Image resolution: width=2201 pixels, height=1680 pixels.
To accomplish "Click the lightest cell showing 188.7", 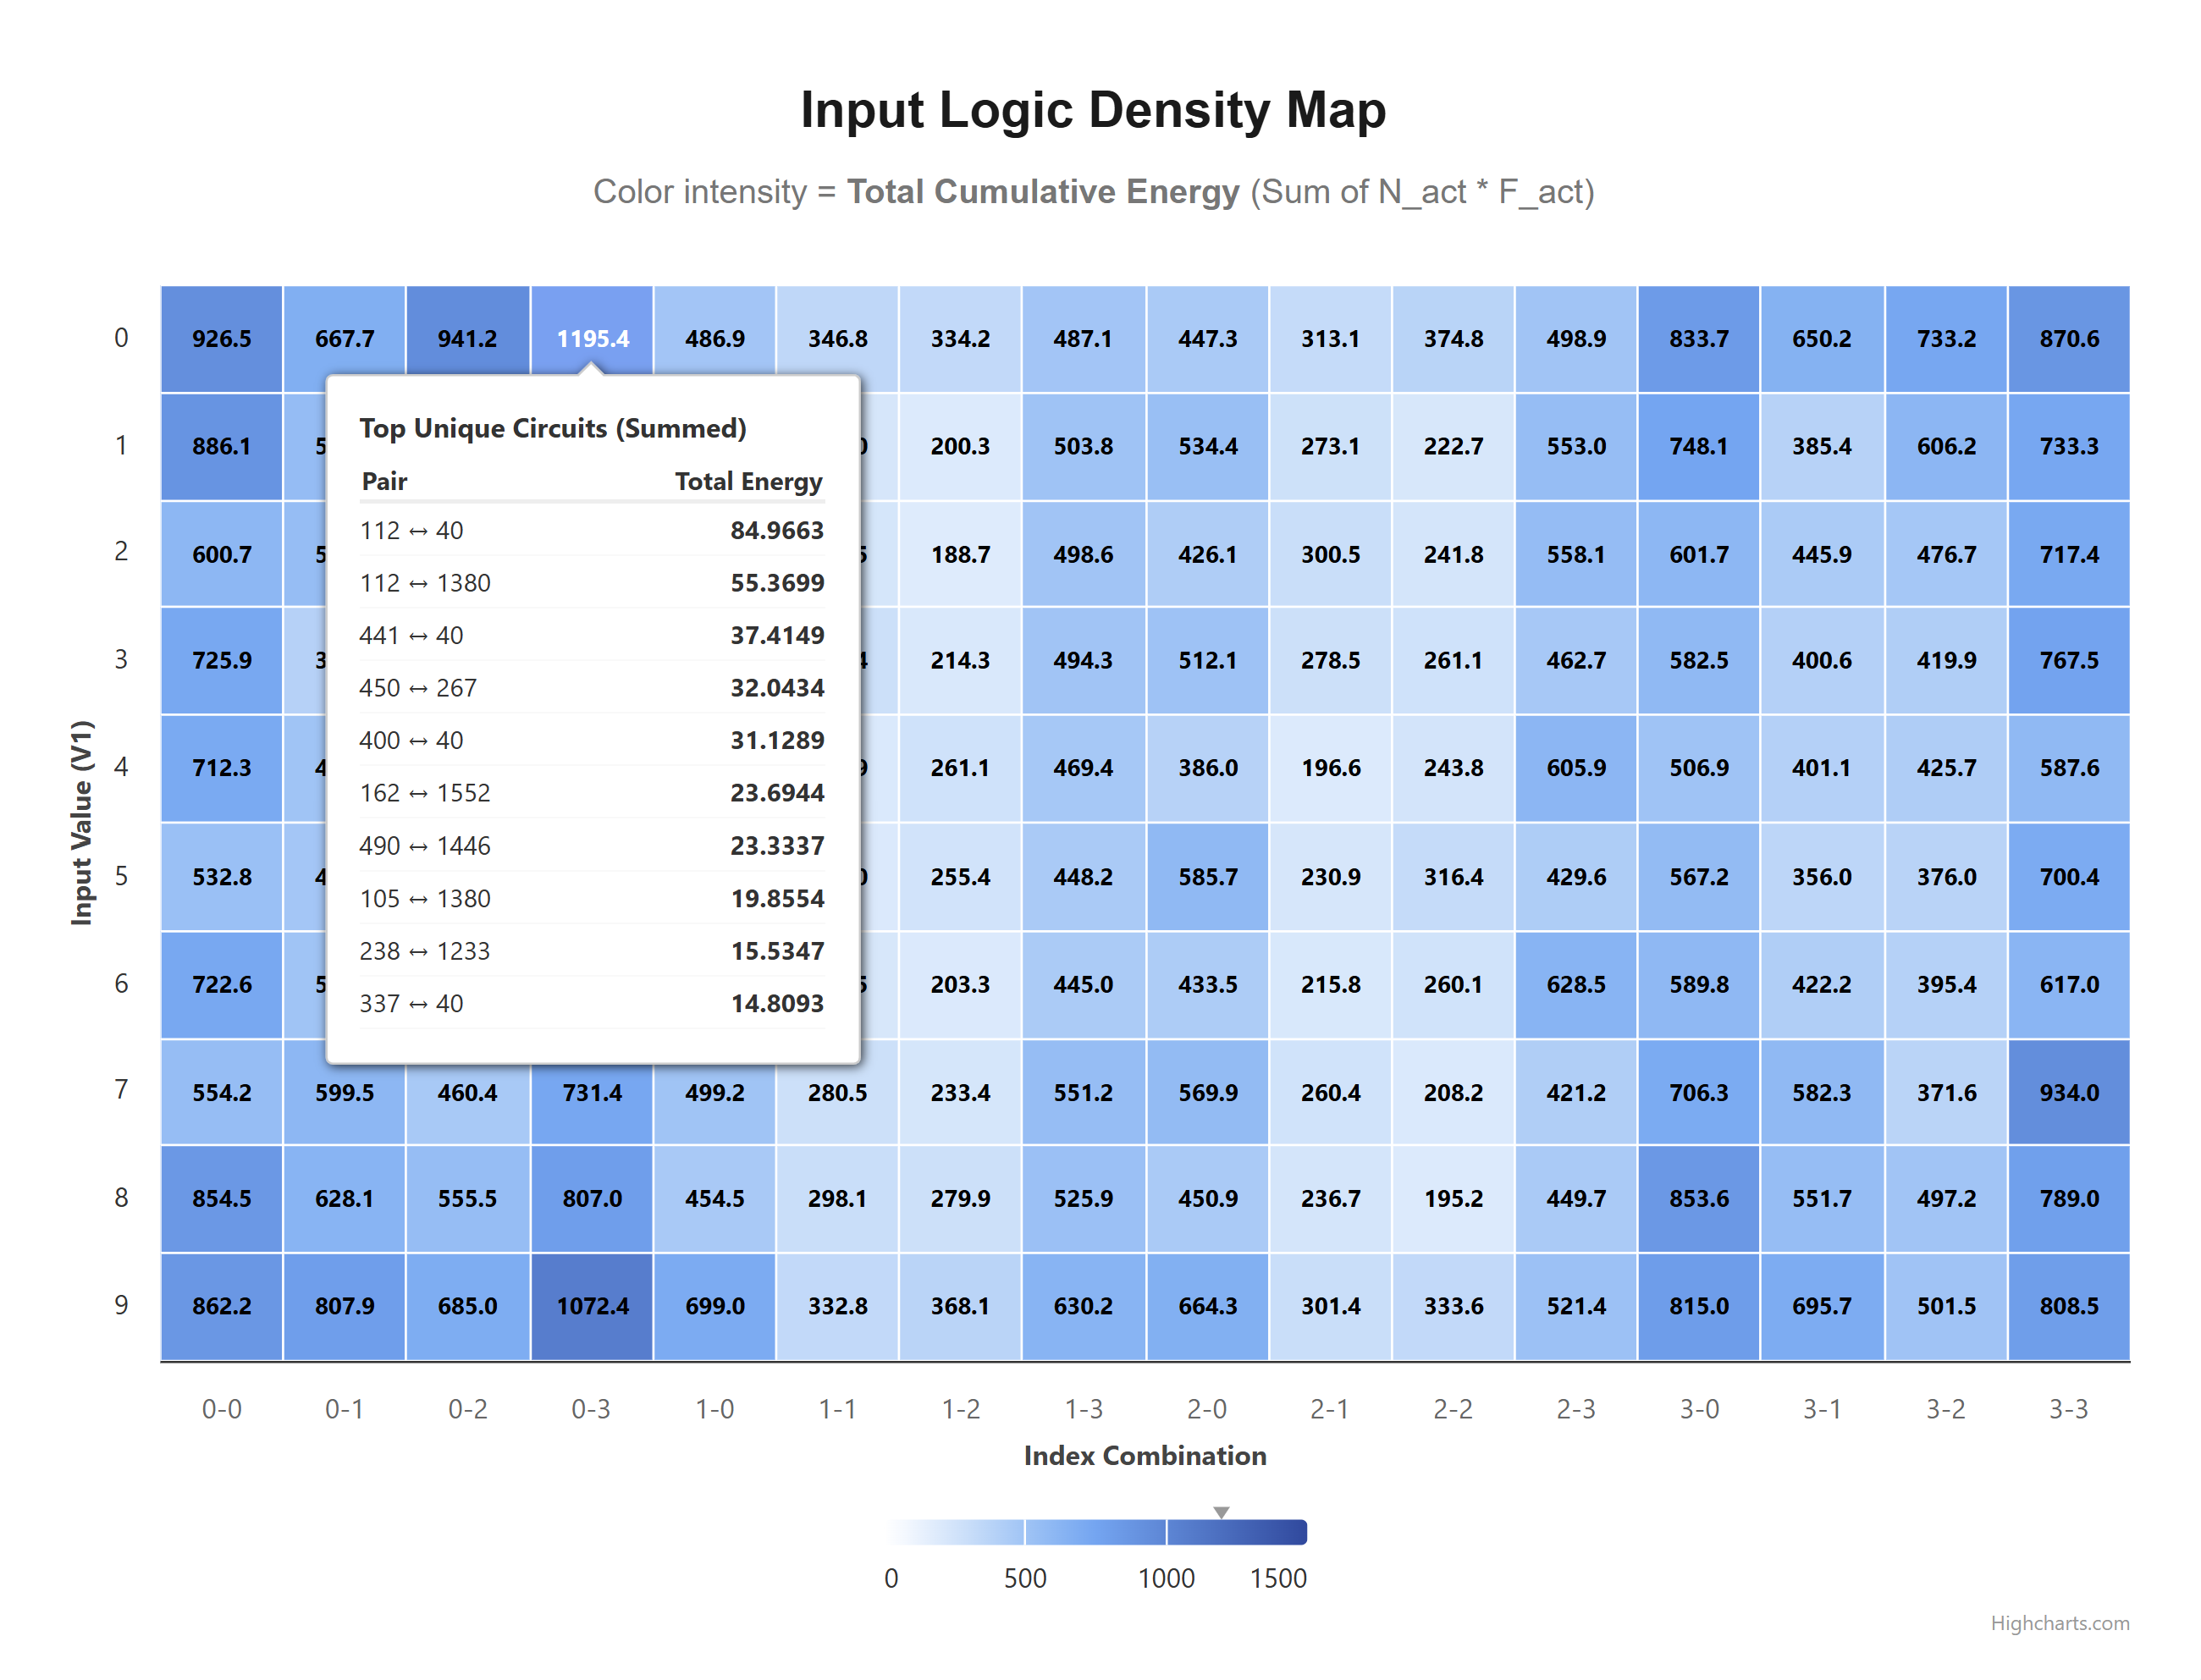I will 960,554.
